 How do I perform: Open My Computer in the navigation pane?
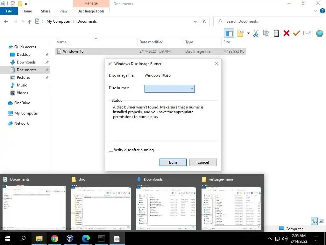click(x=26, y=113)
